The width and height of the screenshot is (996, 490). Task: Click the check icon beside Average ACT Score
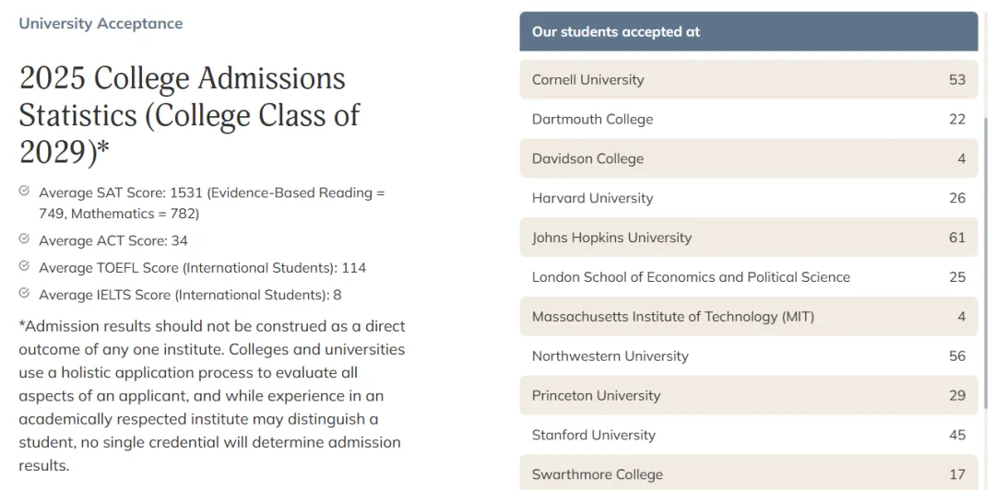coord(24,239)
